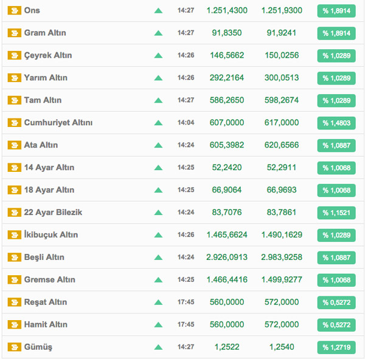Click the green up arrow in Beşli Altın row
The width and height of the screenshot is (365, 359).
click(x=158, y=258)
